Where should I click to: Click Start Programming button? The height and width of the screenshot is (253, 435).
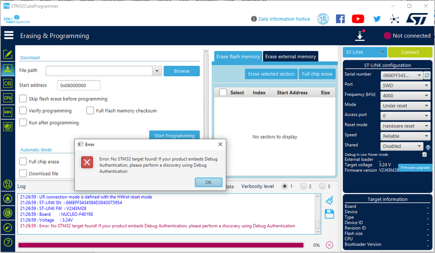(x=175, y=135)
